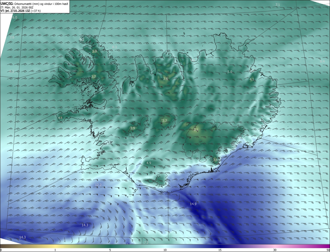Click the 10 tick on the color scale
This screenshot has height=252, width=330.
tap(165, 250)
